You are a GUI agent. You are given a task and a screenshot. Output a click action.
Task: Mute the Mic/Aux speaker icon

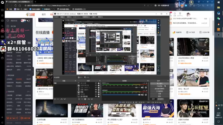pos(142,87)
